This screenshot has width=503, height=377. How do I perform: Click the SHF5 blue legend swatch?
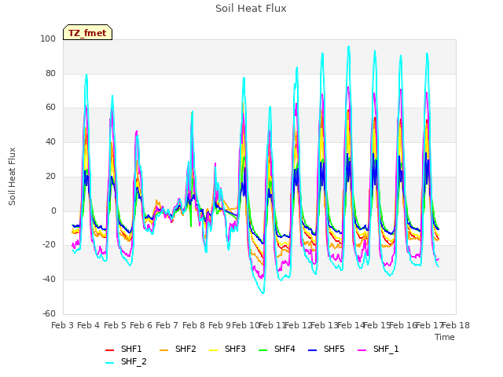point(313,350)
